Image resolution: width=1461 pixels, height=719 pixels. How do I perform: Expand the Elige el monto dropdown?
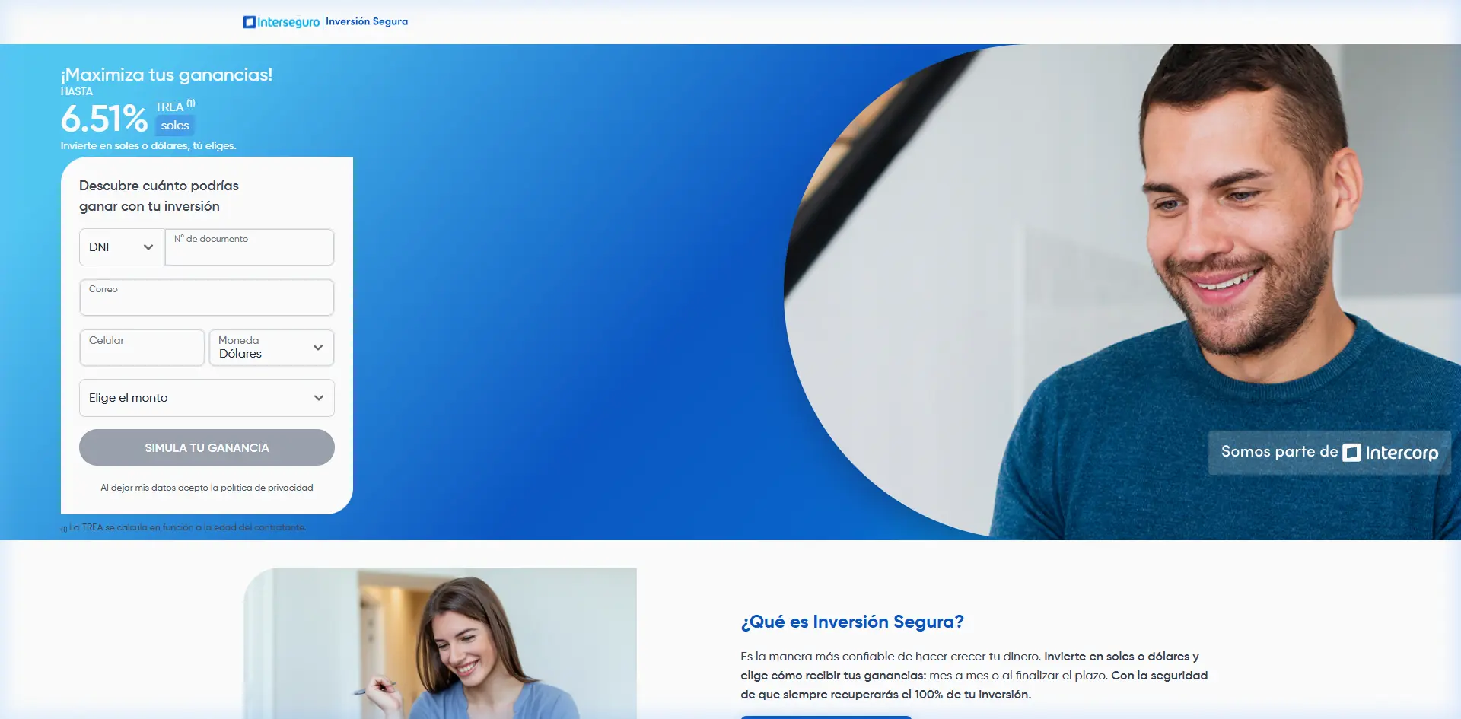[207, 398]
